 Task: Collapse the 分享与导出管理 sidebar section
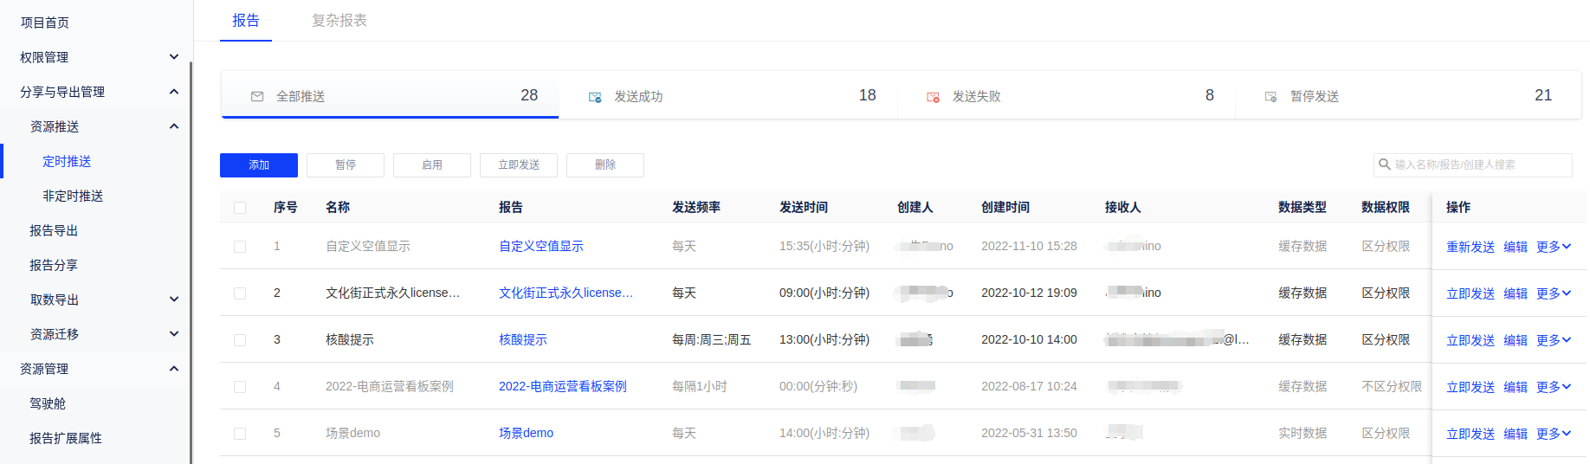173,92
